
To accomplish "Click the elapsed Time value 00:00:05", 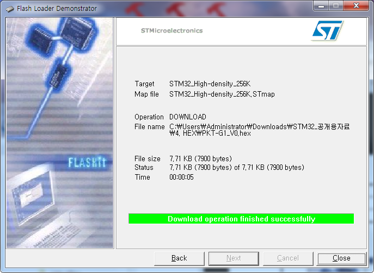I will point(181,177).
